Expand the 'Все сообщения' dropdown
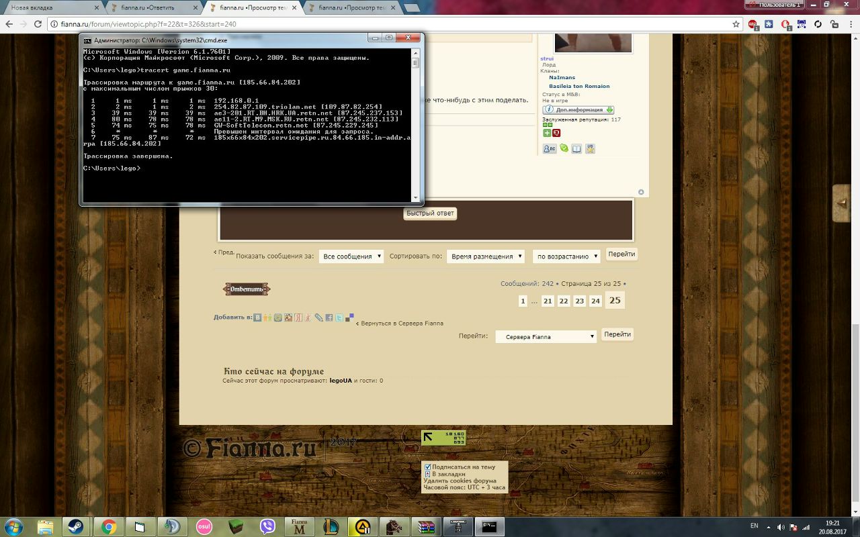The width and height of the screenshot is (860, 537). pyautogui.click(x=351, y=256)
